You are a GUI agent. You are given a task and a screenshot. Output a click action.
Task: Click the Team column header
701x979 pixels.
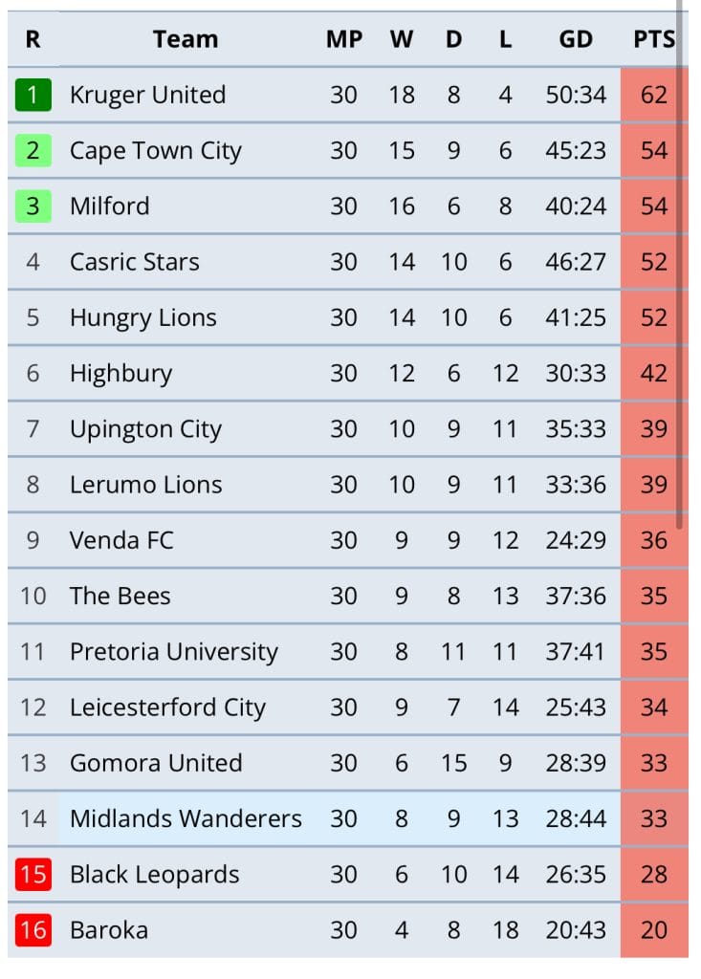coord(186,39)
